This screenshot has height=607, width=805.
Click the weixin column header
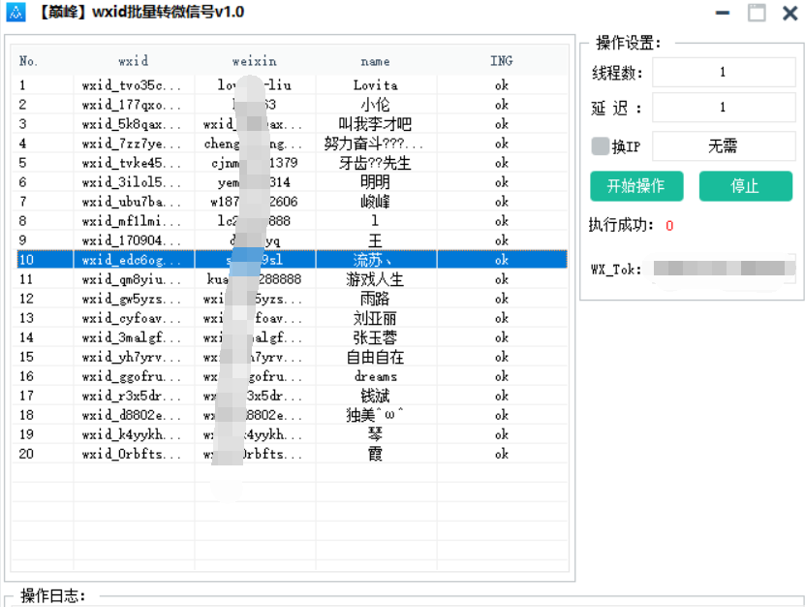point(255,61)
